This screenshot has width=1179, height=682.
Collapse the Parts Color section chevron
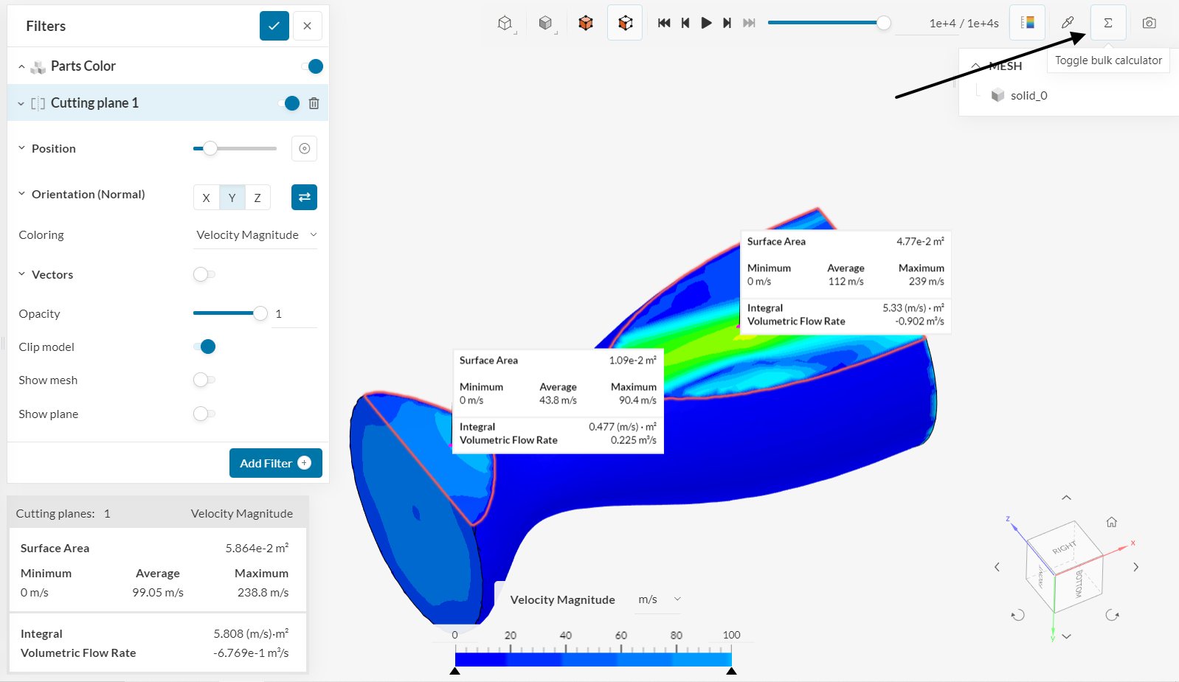pyautogui.click(x=21, y=66)
